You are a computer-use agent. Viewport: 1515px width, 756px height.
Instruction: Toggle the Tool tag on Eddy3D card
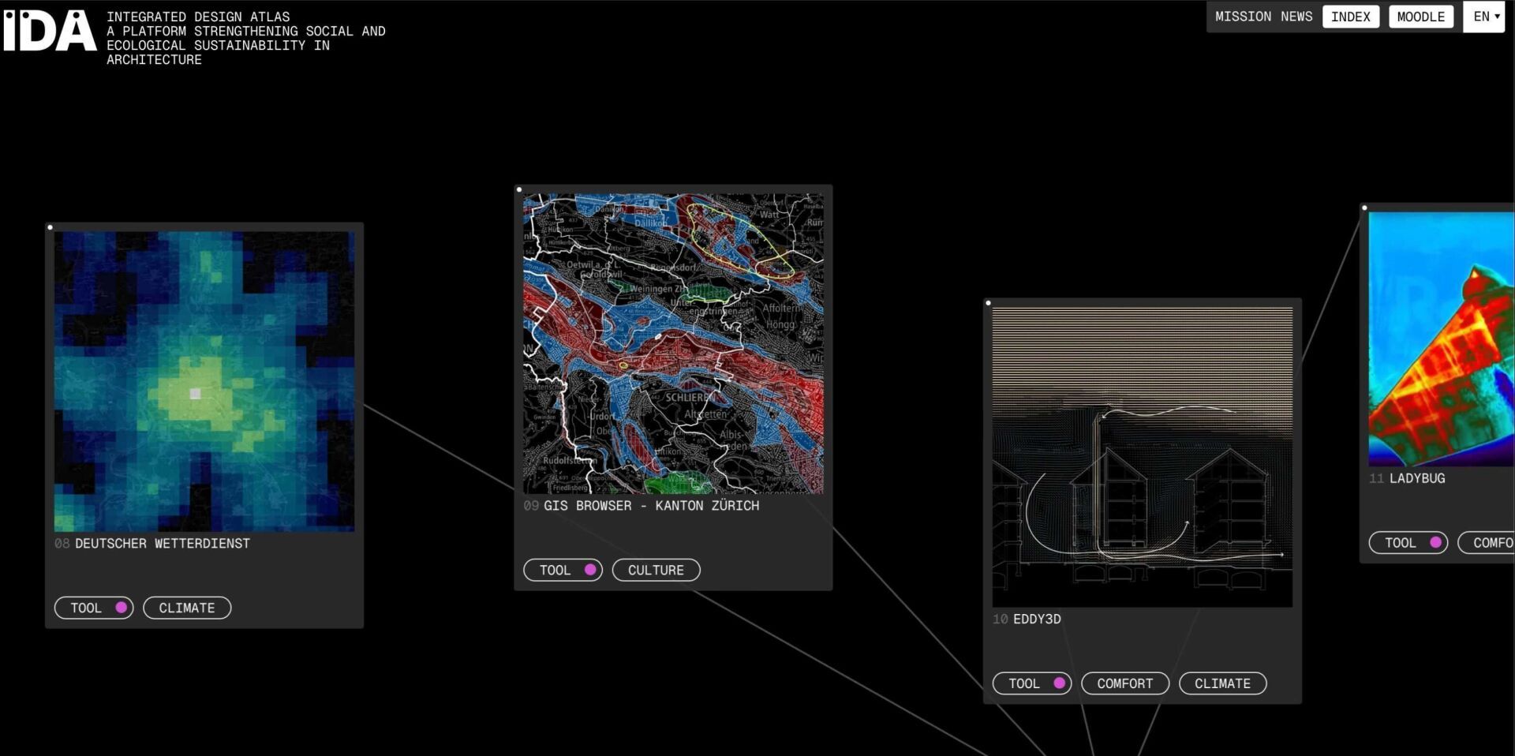tap(1031, 683)
